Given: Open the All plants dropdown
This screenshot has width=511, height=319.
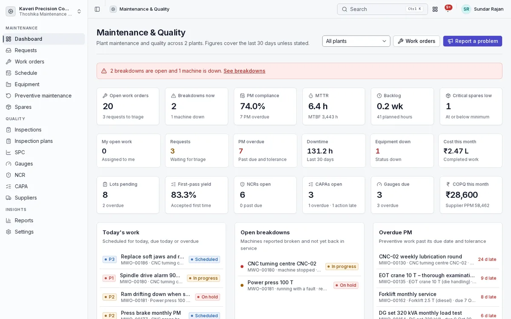Looking at the screenshot, I should [x=356, y=41].
